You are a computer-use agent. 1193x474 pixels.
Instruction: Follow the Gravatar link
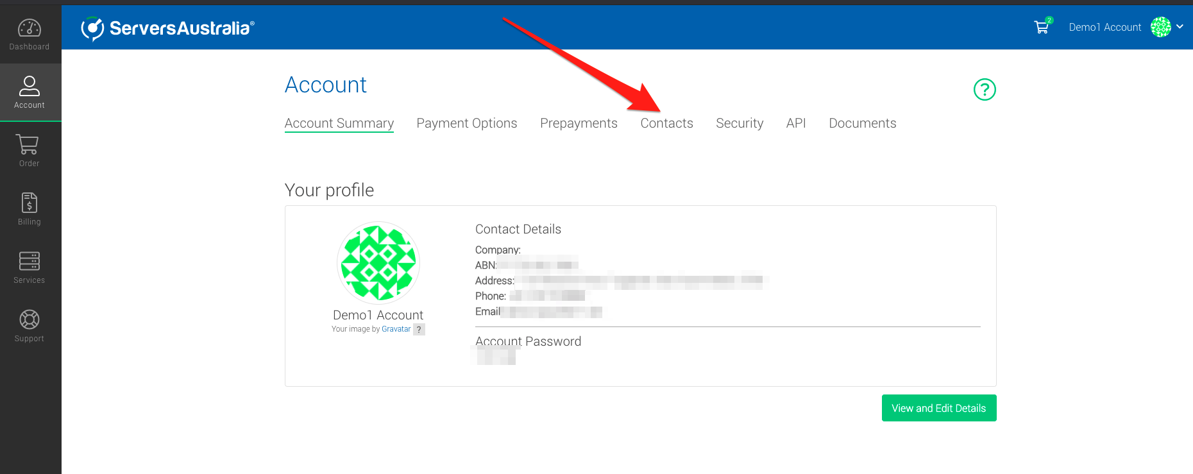[396, 329]
